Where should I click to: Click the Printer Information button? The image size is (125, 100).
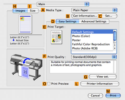(100, 84)
